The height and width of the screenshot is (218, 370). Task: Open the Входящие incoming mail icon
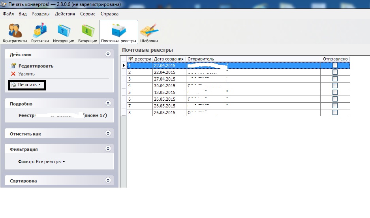(87, 31)
